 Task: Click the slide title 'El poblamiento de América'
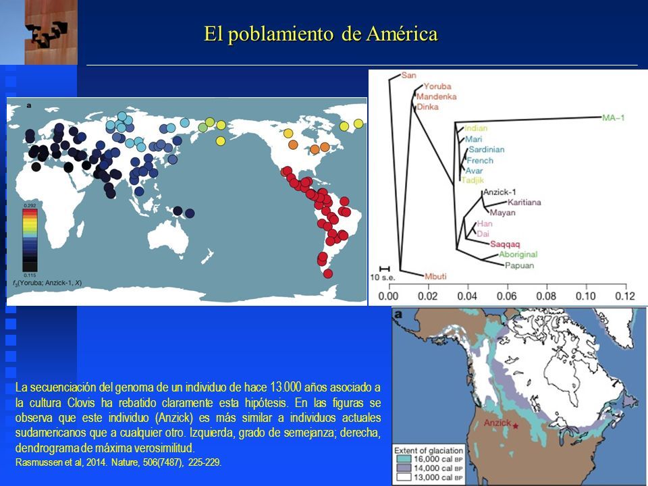click(x=321, y=34)
